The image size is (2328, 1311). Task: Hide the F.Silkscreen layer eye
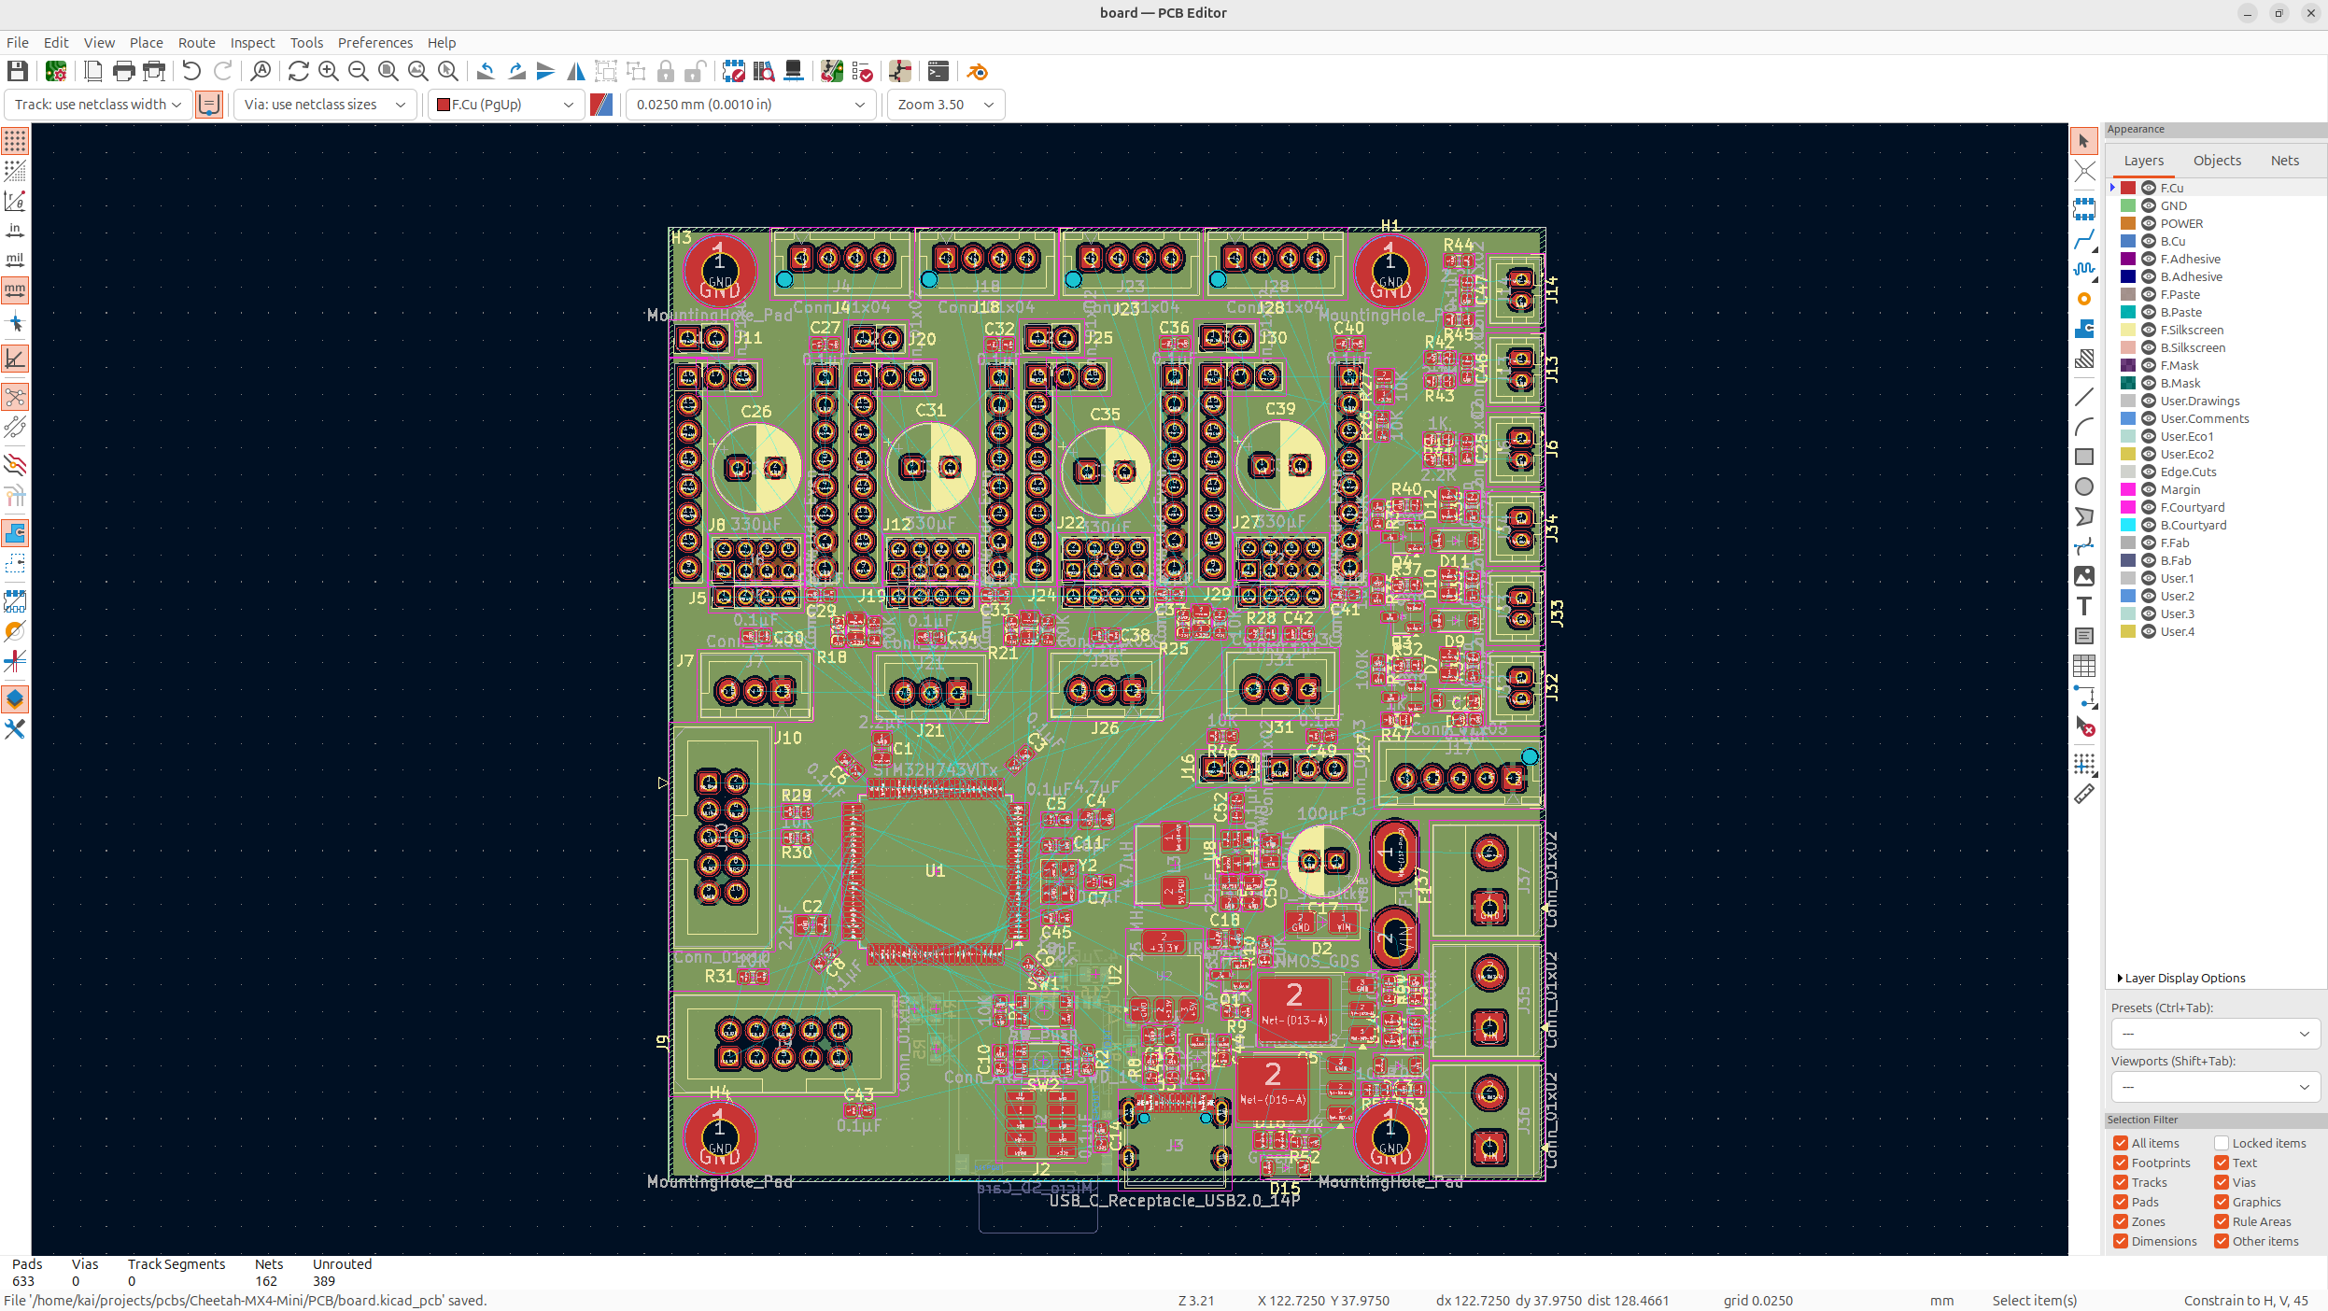pos(2149,330)
